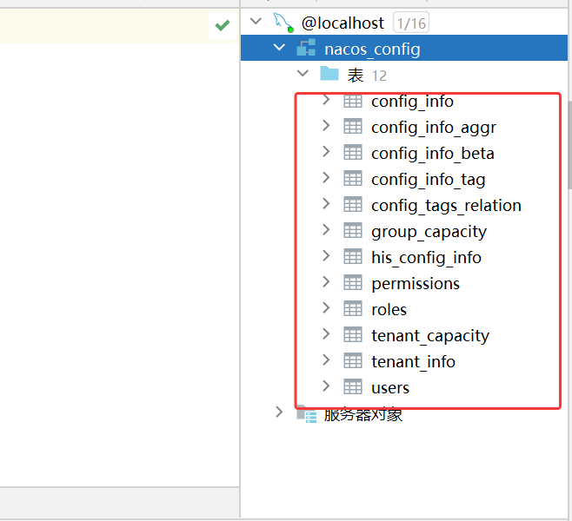Screen dimensions: 572x521
Task: Click the table icon for users
Action: 353,387
